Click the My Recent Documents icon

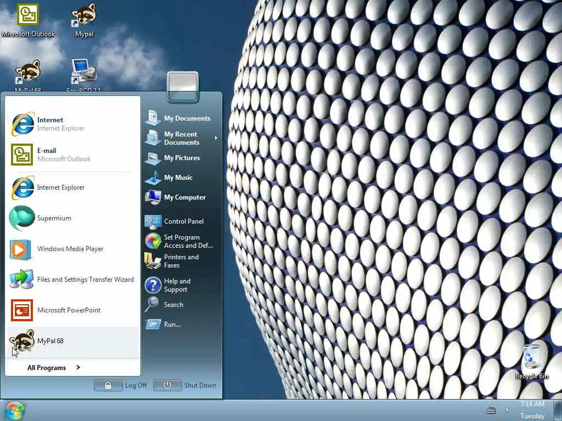[153, 138]
